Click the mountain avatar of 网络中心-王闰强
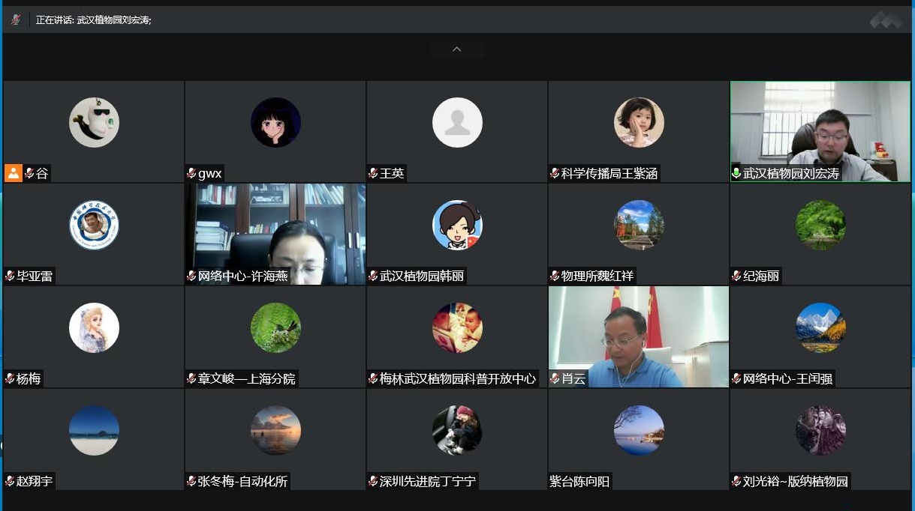This screenshot has width=915, height=511. tap(820, 327)
